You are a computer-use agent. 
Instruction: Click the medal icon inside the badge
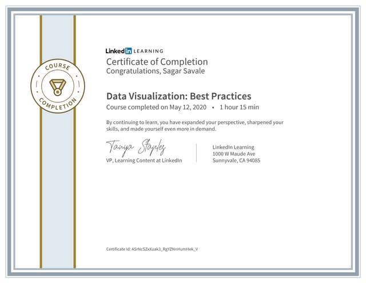[x=58, y=87]
